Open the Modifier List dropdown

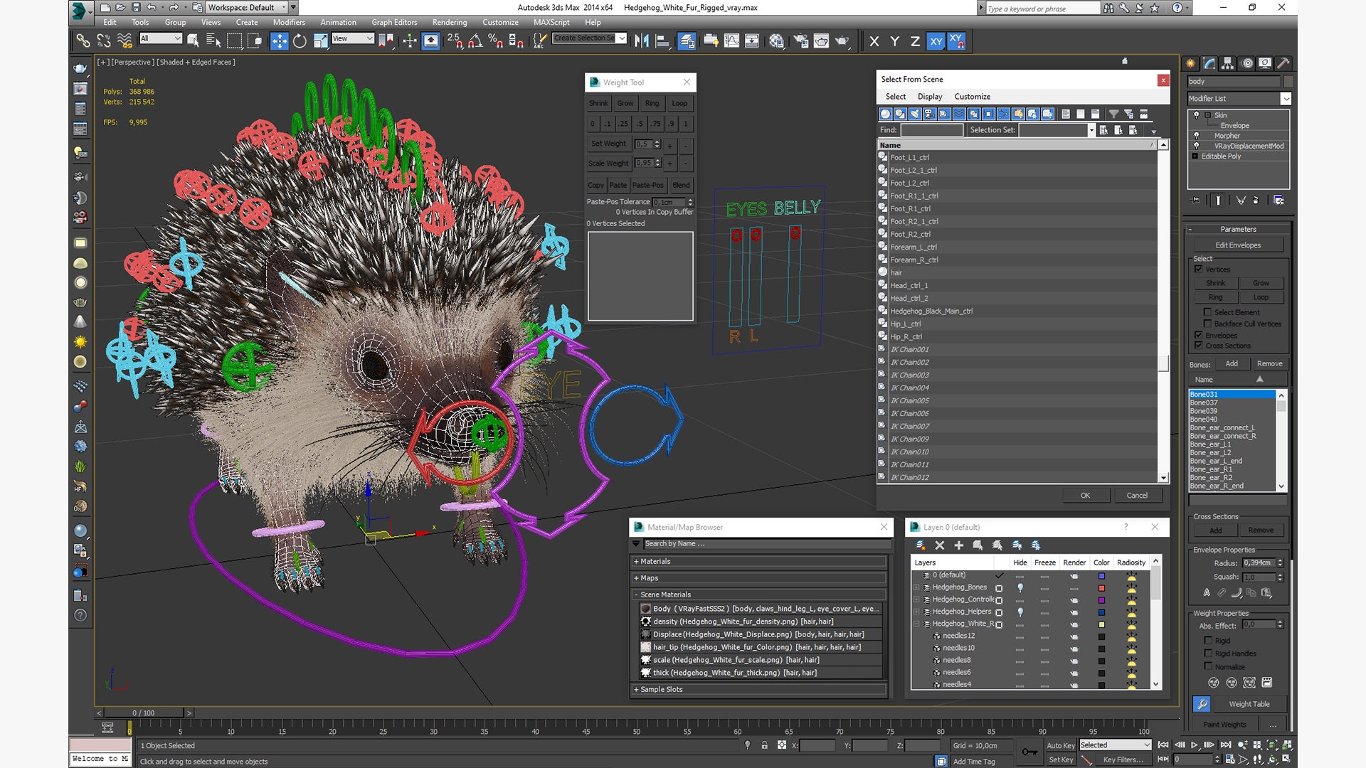click(x=1239, y=99)
